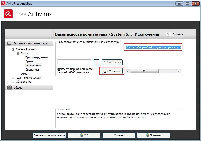Click the calendar icon beside Общее

[9, 88]
